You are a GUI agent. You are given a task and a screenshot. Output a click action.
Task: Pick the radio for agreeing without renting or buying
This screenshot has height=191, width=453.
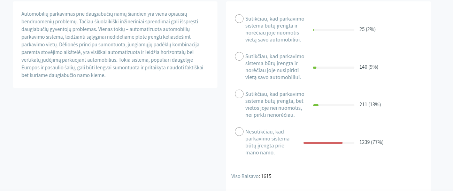[239, 94]
